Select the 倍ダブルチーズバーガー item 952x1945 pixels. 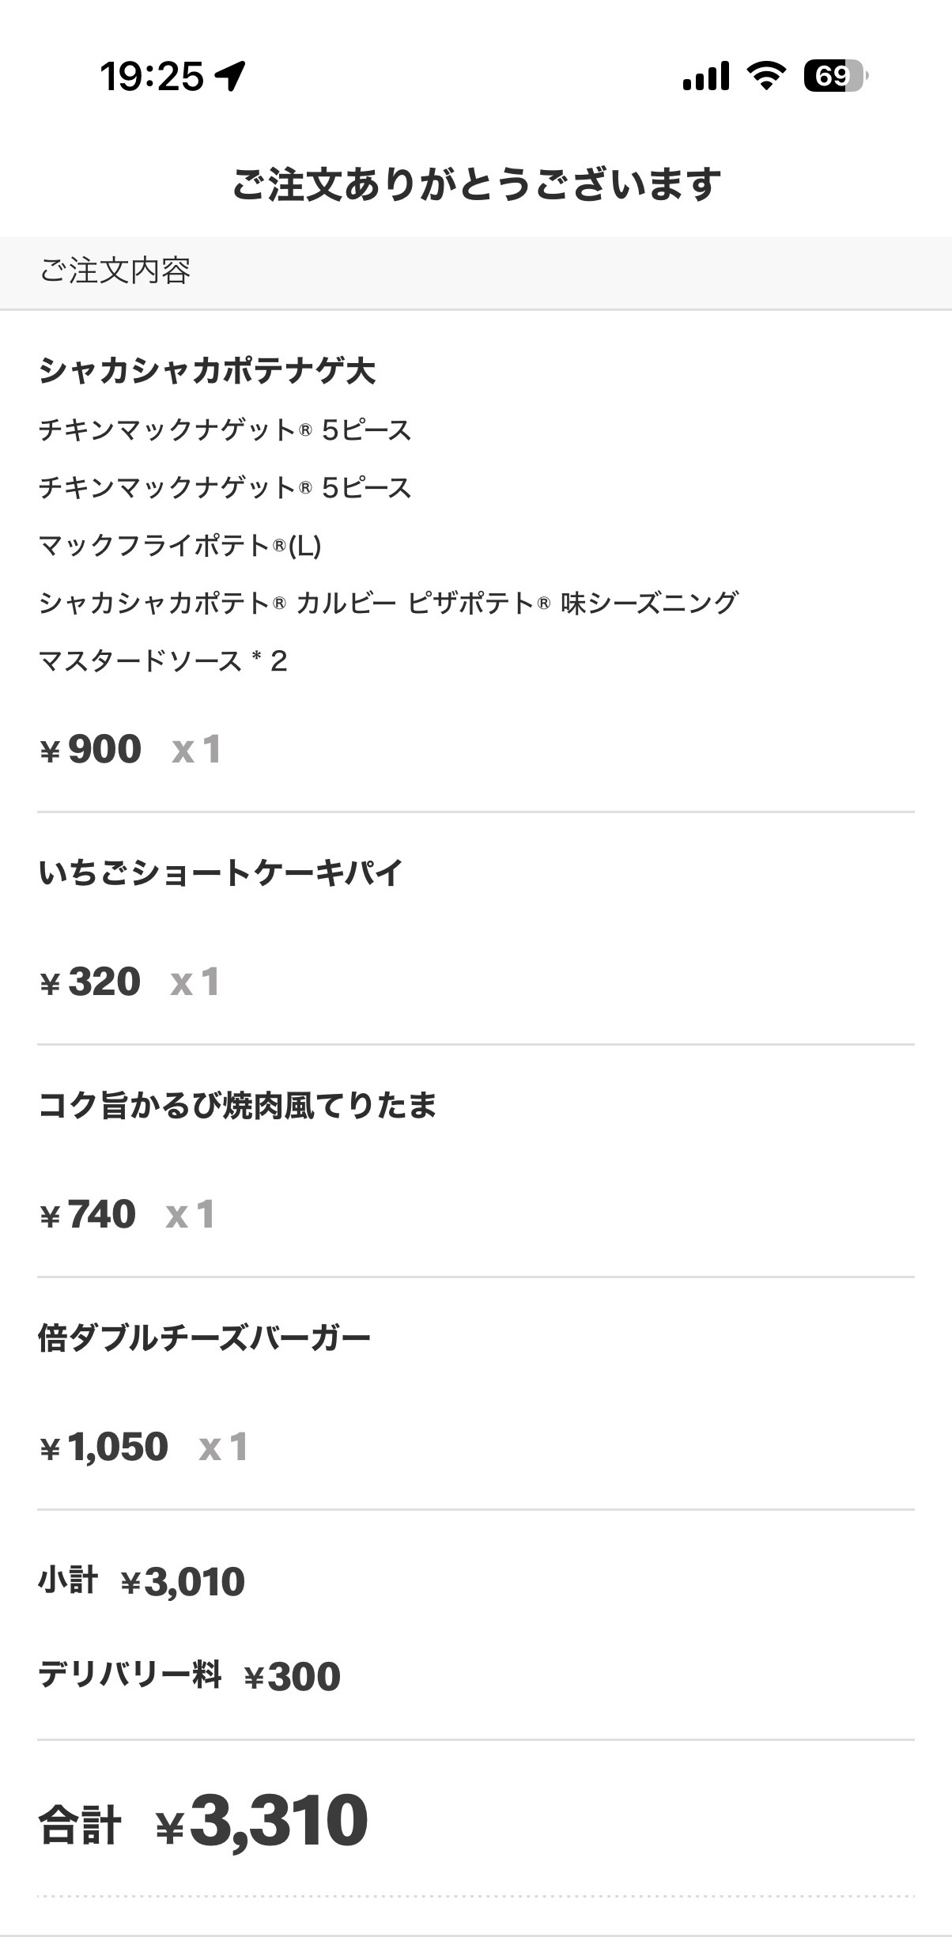(x=205, y=1338)
